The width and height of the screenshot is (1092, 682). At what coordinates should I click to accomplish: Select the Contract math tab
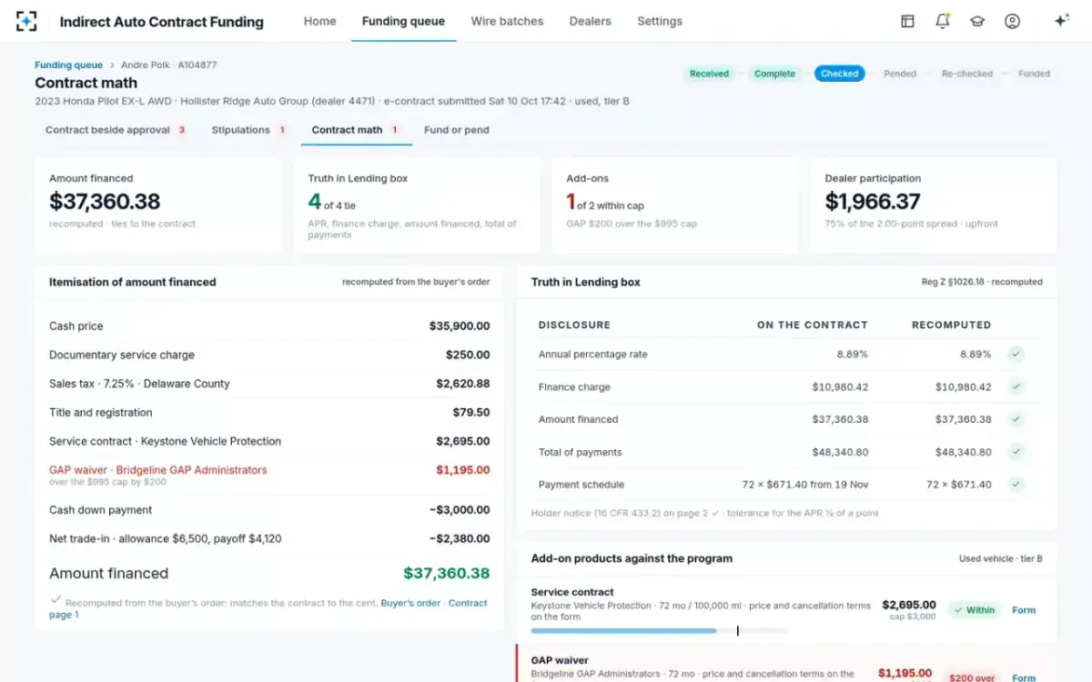(x=356, y=130)
